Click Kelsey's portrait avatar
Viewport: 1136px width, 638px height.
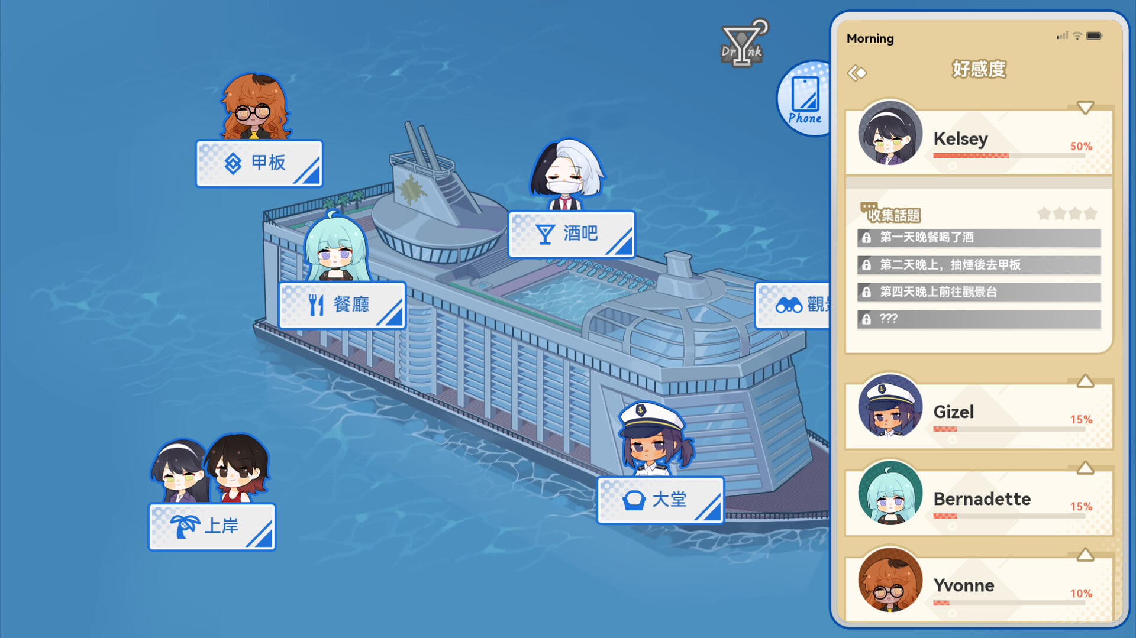[x=890, y=133]
